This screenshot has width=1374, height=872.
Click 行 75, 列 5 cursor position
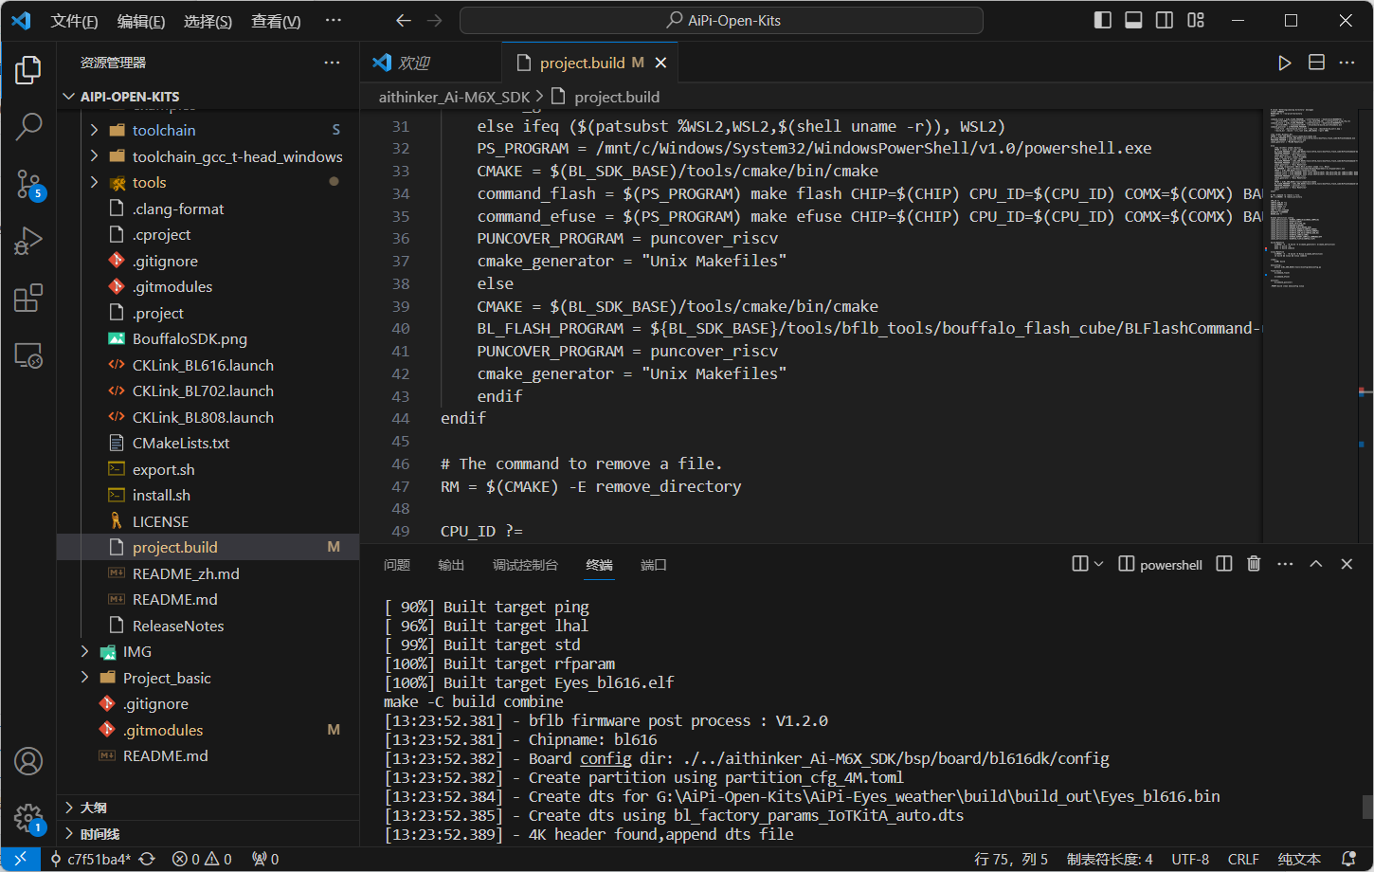click(x=1011, y=859)
